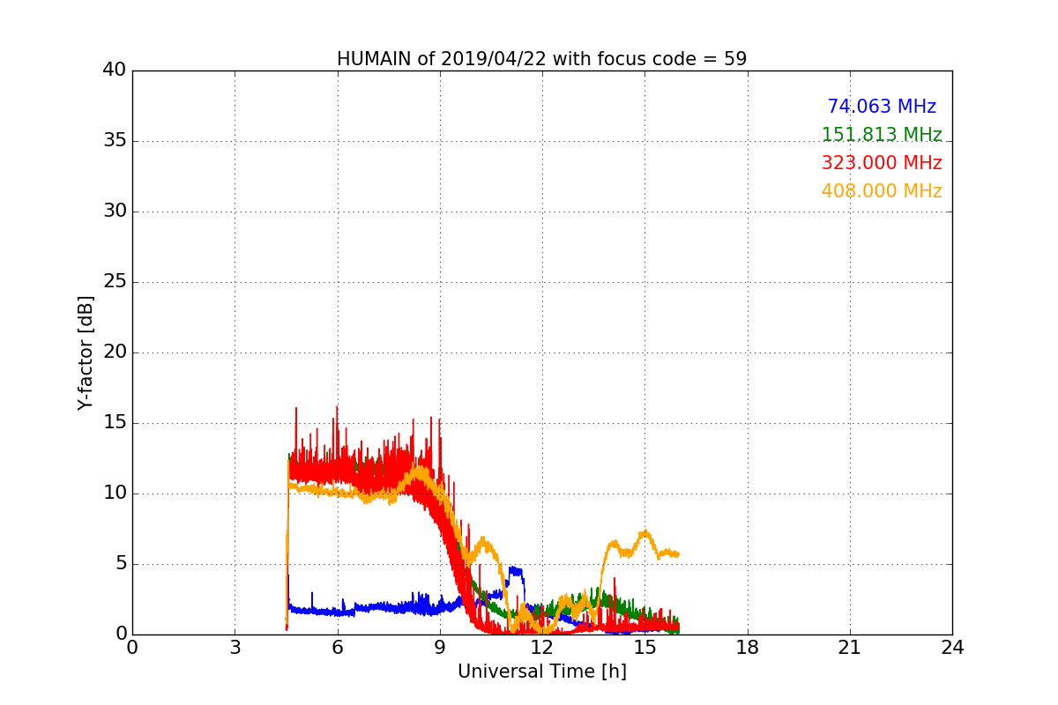Click the x-axis tick label 12
The image size is (1058, 705).
(x=542, y=648)
